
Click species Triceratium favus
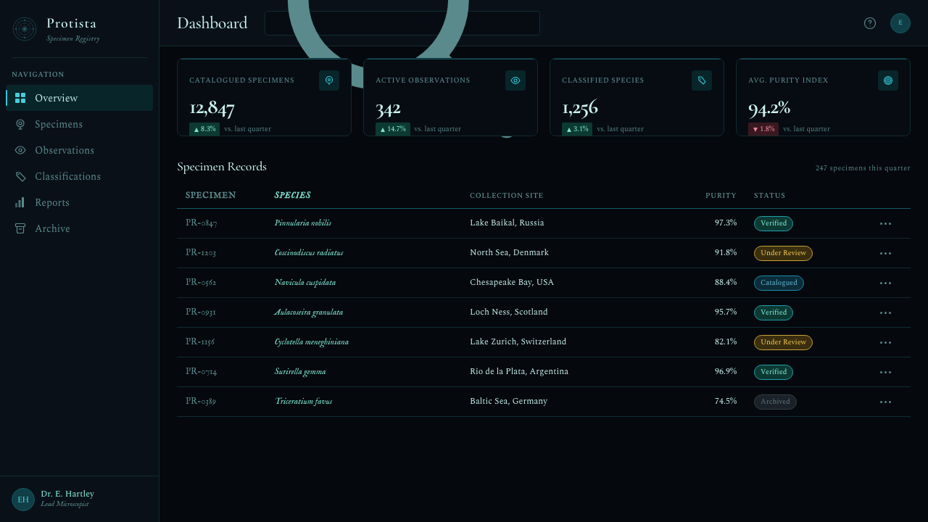[x=304, y=401]
